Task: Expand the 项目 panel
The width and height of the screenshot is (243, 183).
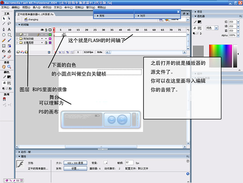Action: pyautogui.click(x=195, y=12)
